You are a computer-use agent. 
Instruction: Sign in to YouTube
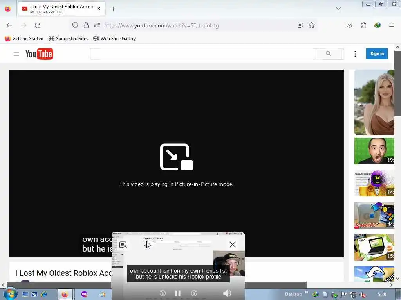(377, 54)
